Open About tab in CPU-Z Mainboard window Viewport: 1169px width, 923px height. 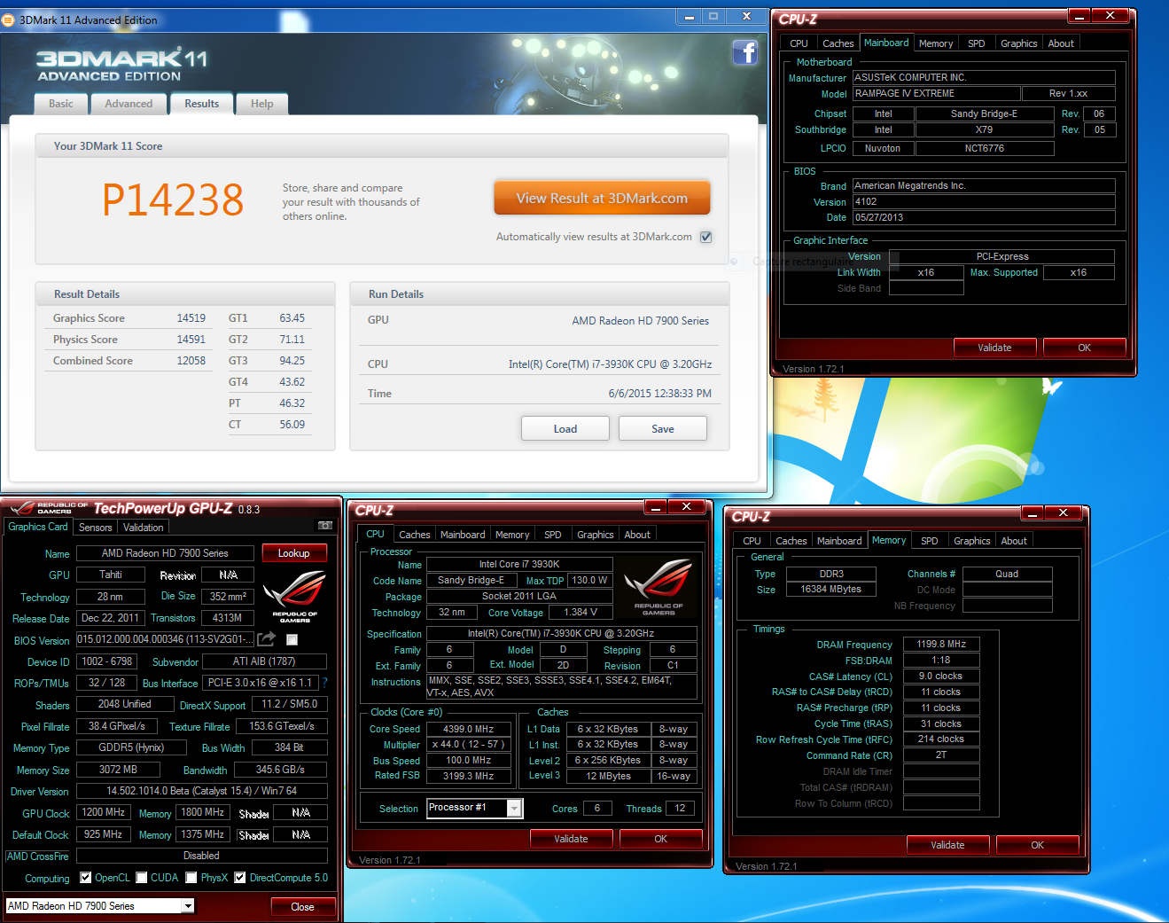click(1061, 43)
